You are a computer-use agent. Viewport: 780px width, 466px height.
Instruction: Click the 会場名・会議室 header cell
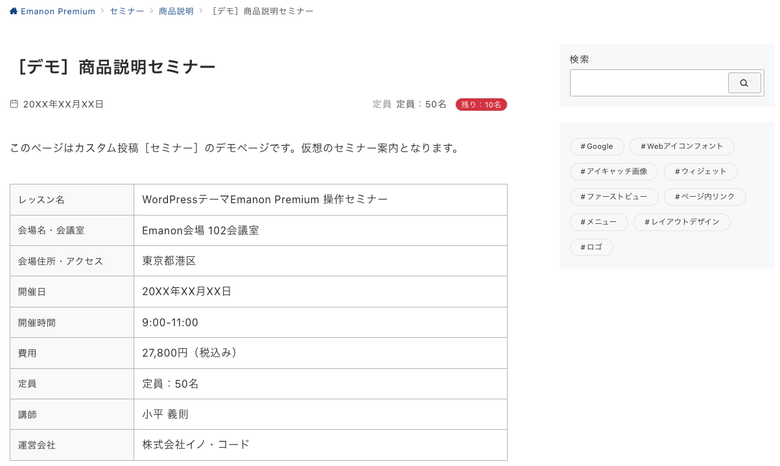pyautogui.click(x=72, y=230)
